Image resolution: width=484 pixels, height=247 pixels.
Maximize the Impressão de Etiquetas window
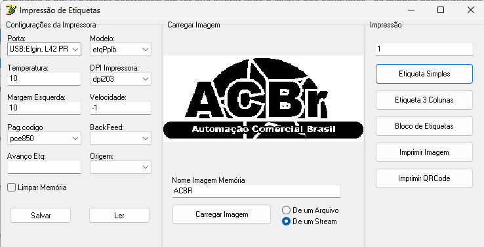tap(441, 10)
